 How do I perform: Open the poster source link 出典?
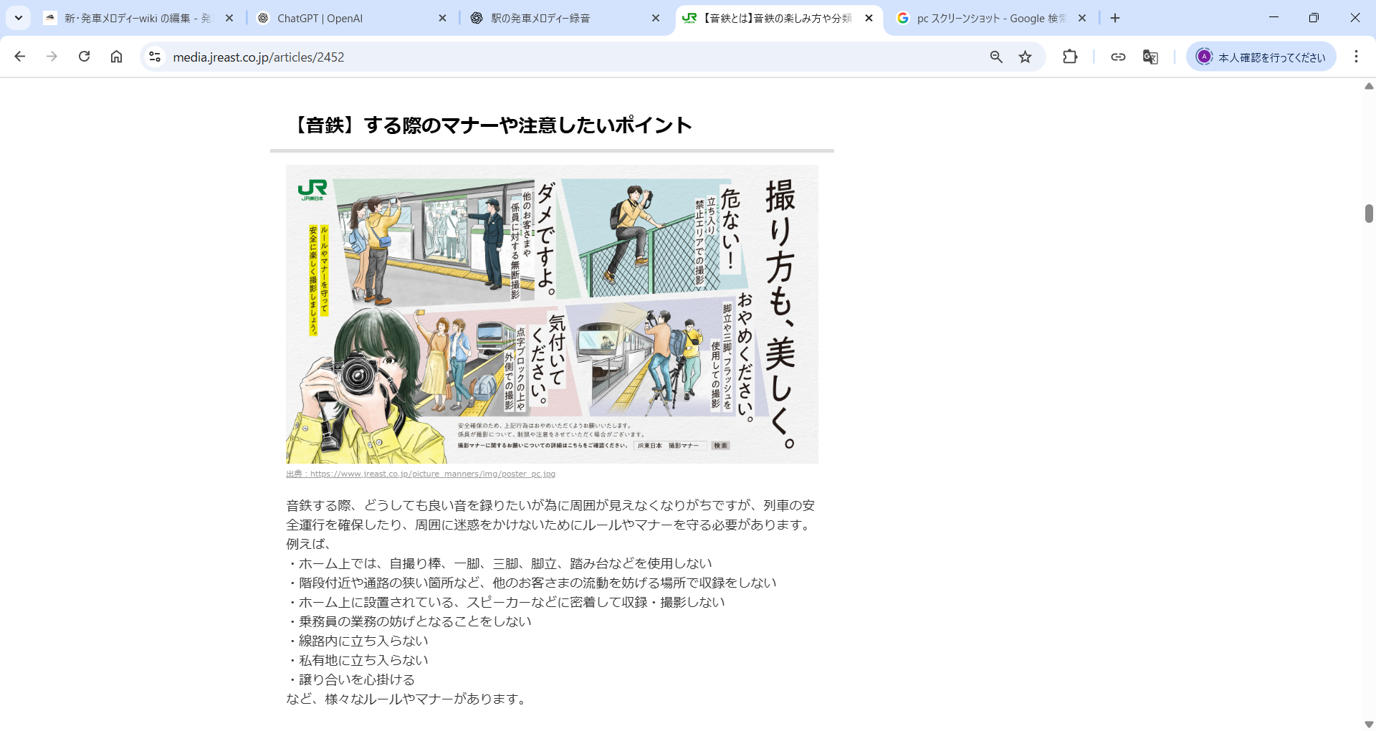point(421,474)
